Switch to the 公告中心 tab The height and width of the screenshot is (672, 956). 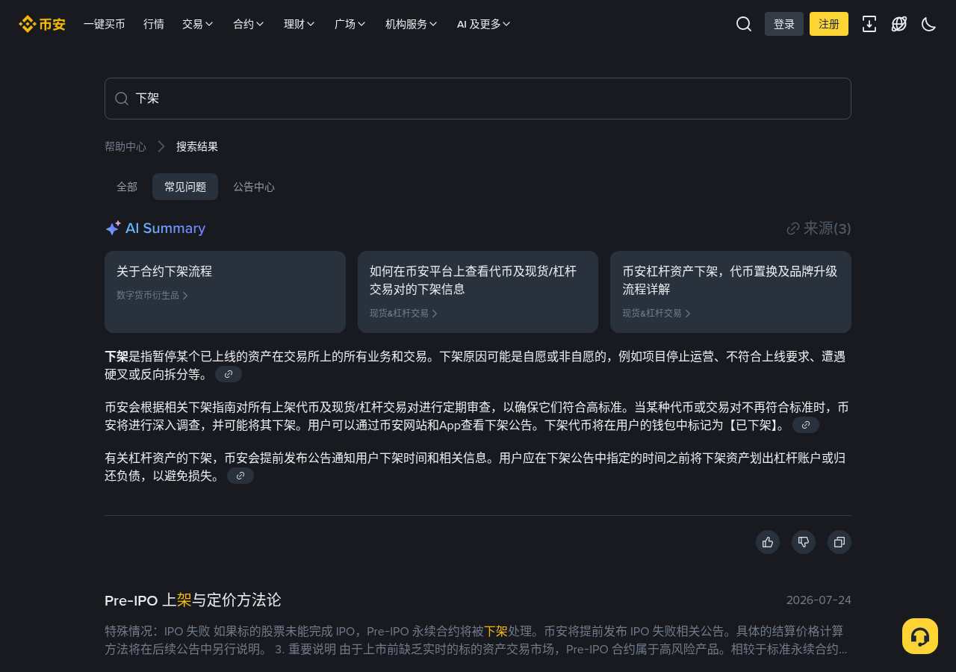coord(254,187)
